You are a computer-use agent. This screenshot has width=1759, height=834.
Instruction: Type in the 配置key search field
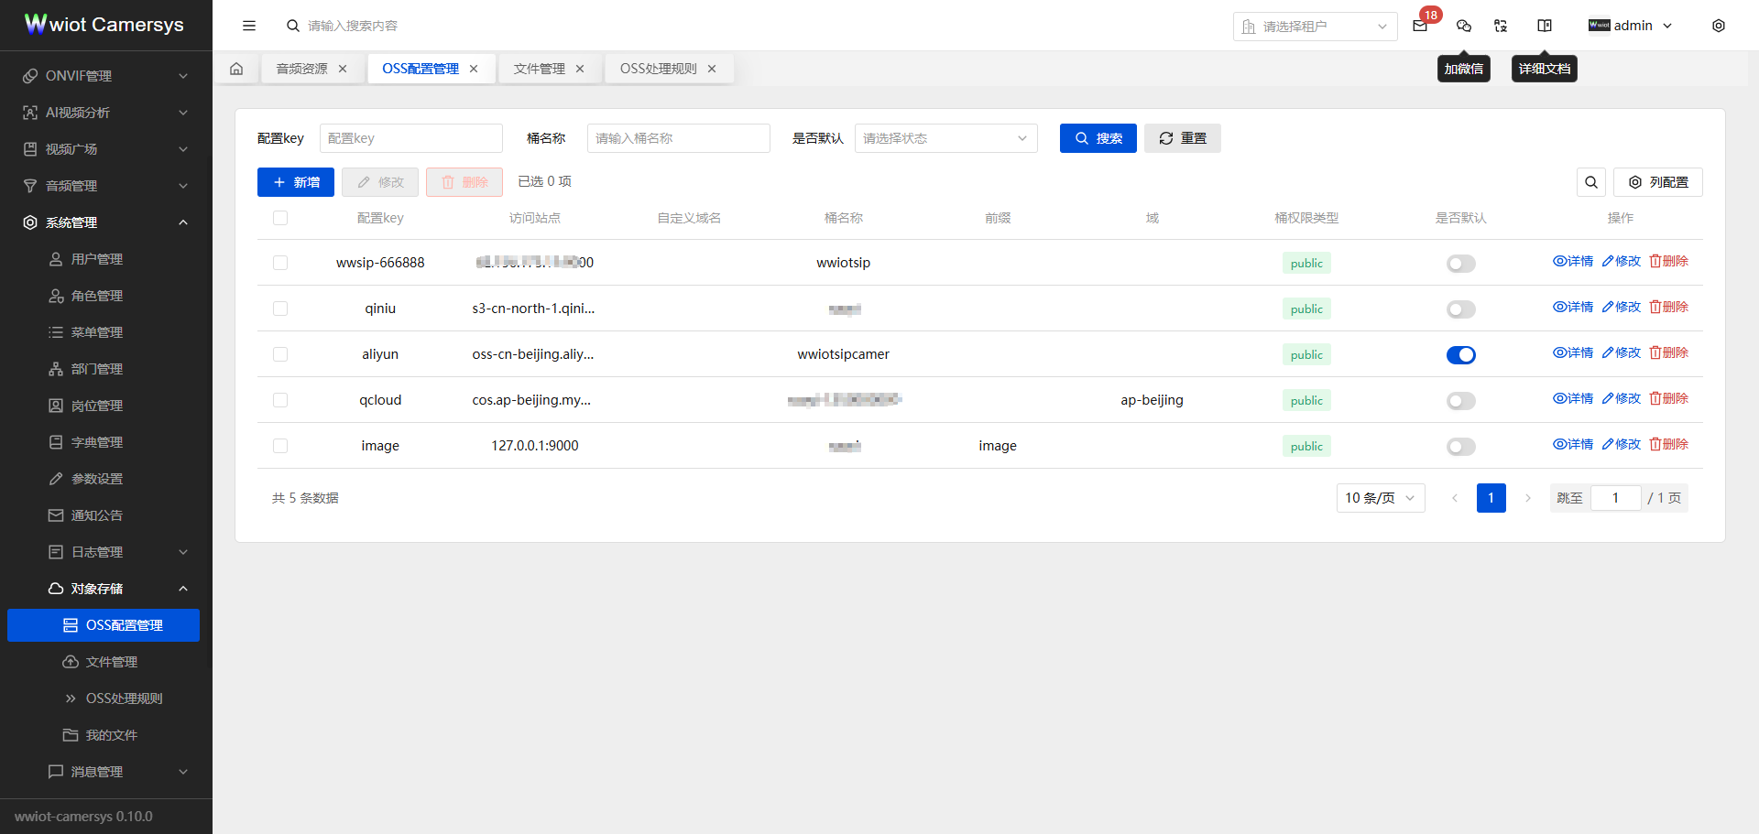[x=410, y=138]
